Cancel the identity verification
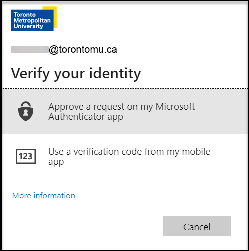The width and height of the screenshot is (249, 251). click(x=197, y=226)
